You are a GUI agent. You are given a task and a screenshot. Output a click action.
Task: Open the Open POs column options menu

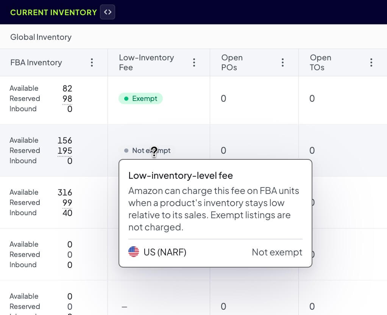pos(283,62)
